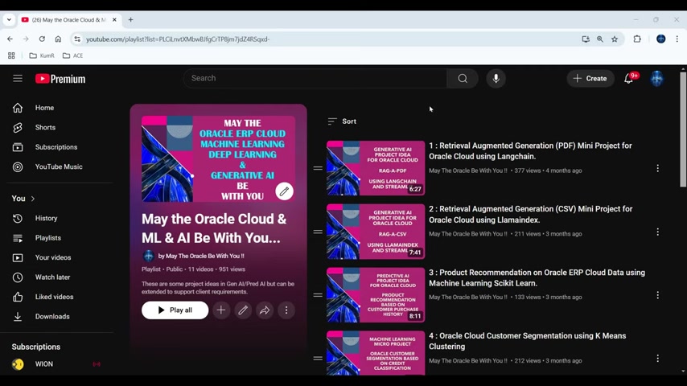
Task: Open the YouTube hamburger guide menu
Action: tap(18, 79)
